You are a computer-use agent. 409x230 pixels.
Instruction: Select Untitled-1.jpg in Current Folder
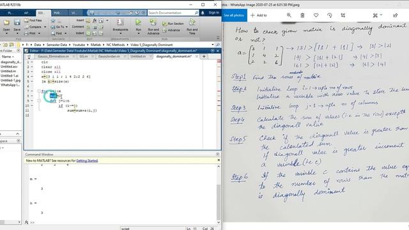click(x=10, y=80)
